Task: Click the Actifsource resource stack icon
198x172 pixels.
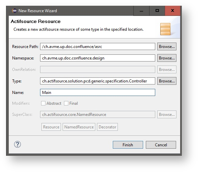Action: tap(165, 29)
